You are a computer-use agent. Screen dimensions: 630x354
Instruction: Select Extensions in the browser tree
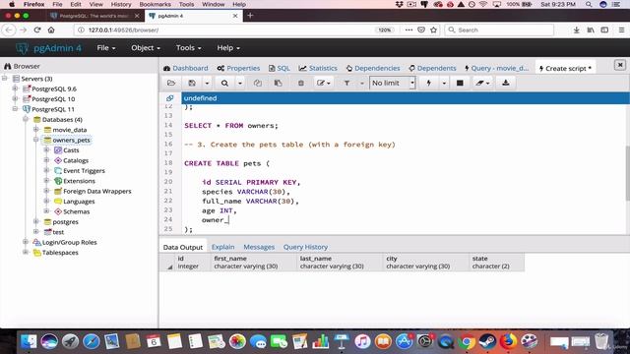click(79, 181)
